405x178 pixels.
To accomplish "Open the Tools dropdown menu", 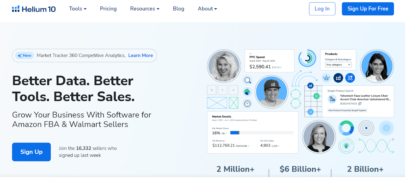I will pyautogui.click(x=78, y=9).
